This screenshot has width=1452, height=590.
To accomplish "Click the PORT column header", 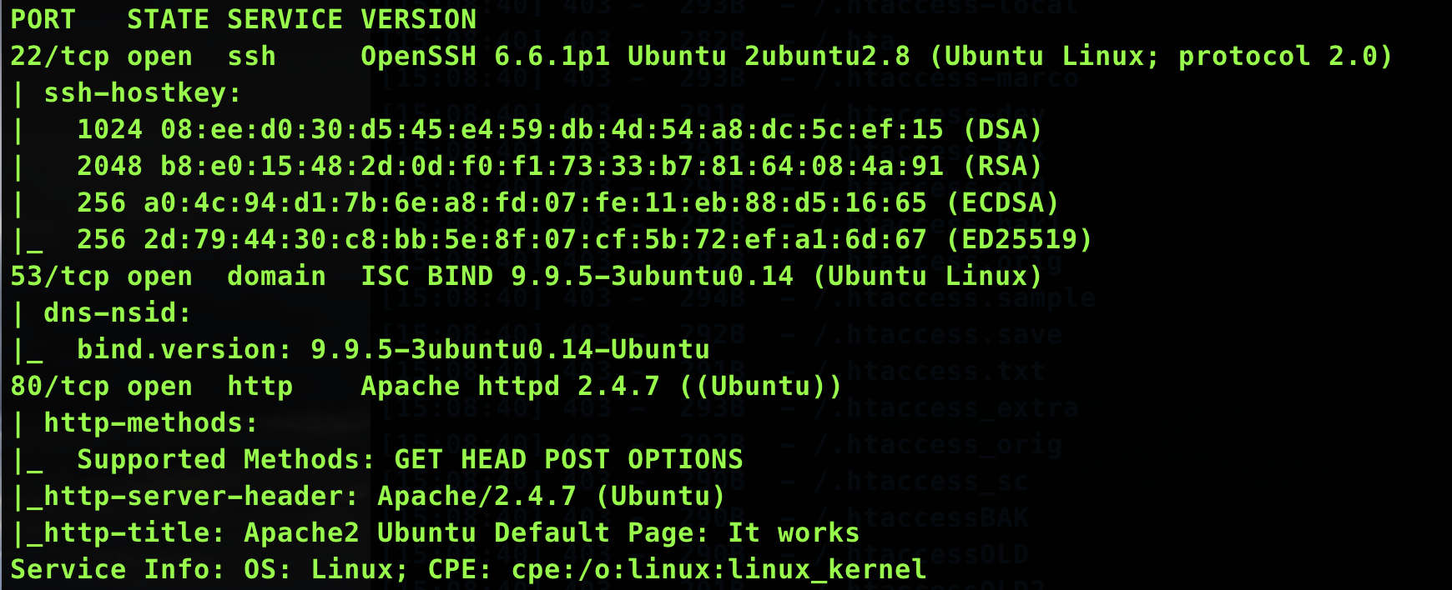I will coord(43,19).
